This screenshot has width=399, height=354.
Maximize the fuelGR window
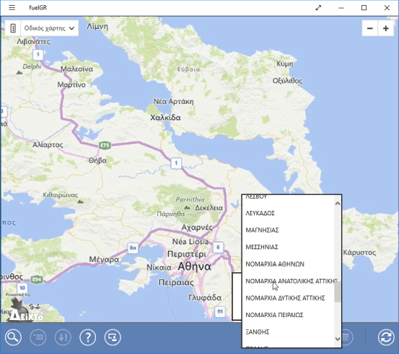pyautogui.click(x=364, y=8)
